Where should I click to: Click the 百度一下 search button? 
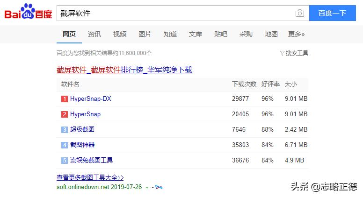(x=333, y=13)
